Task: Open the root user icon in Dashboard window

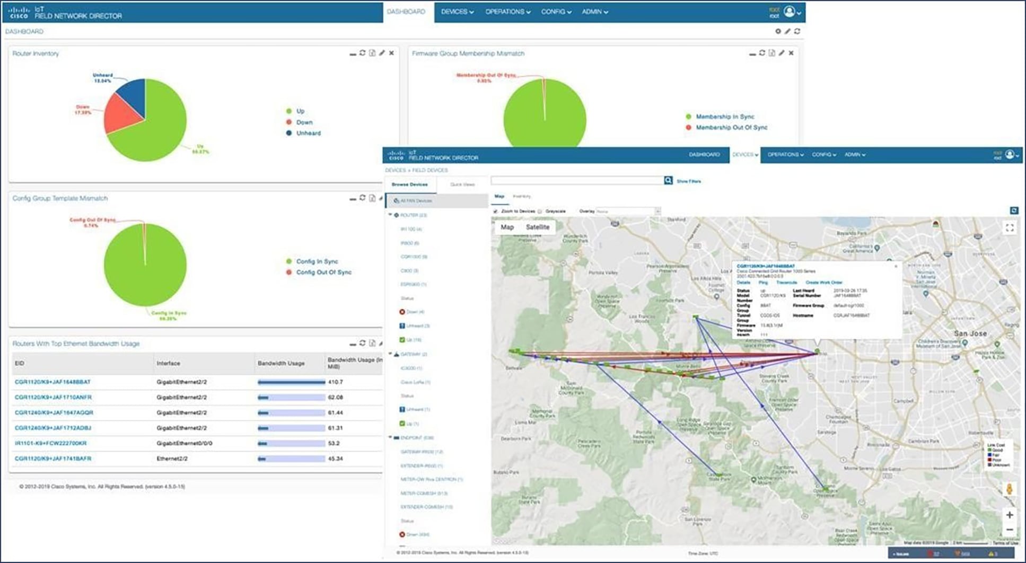Action: pyautogui.click(x=789, y=12)
